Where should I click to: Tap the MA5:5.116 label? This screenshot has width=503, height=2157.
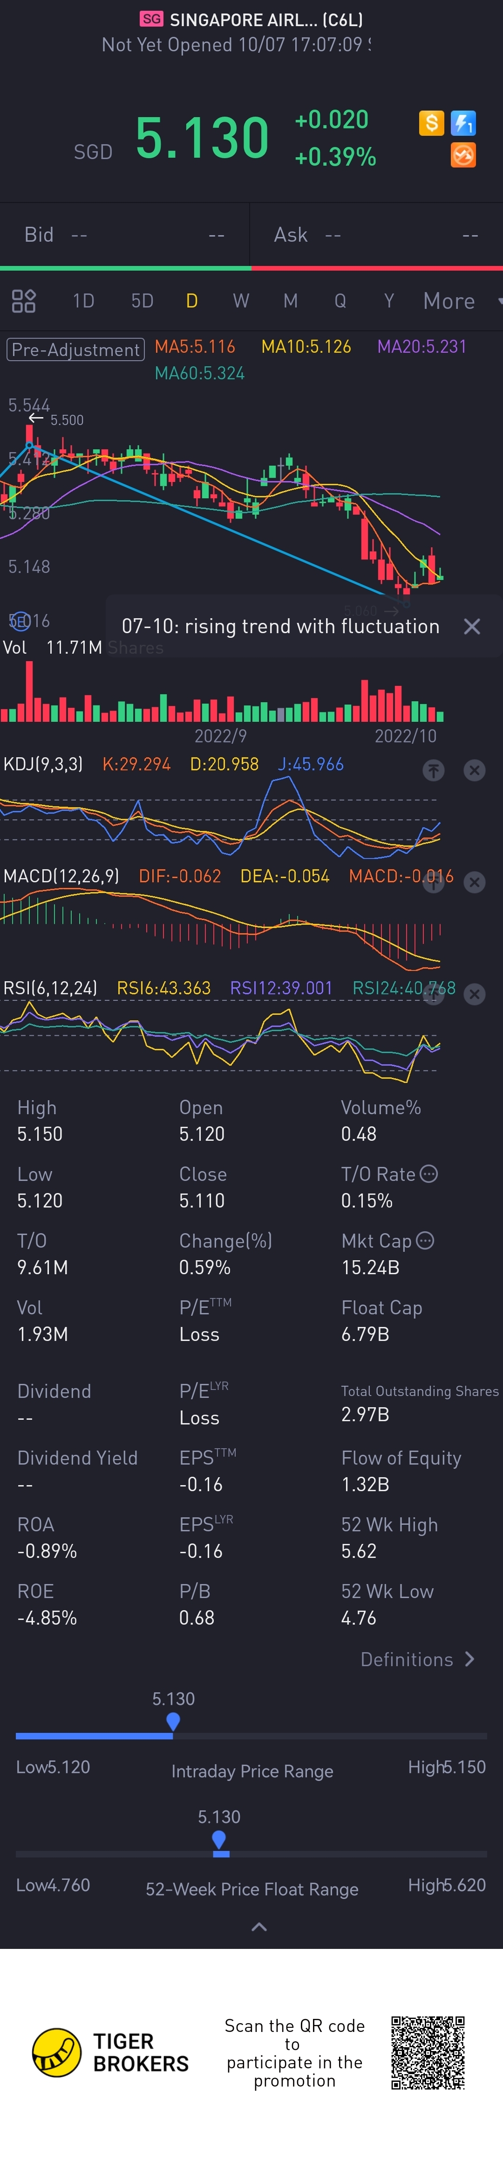(x=195, y=347)
